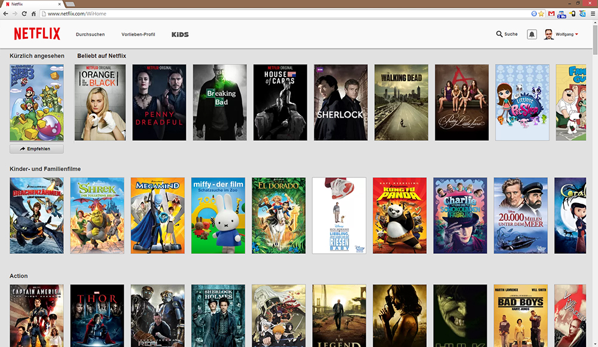
Task: Open Super Mario Bros 3 thumbnail
Action: 36,103
